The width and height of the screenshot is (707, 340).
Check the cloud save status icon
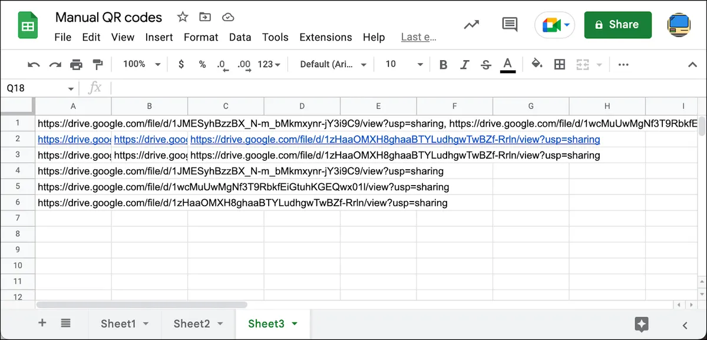(x=227, y=16)
